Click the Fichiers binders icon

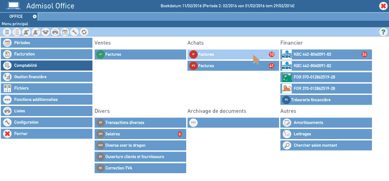7,88
